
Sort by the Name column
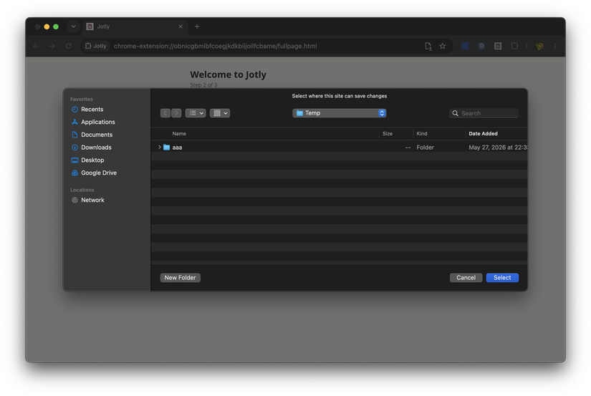pos(179,134)
